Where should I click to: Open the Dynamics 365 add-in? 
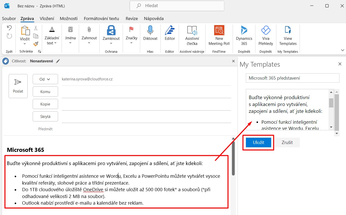(244, 36)
